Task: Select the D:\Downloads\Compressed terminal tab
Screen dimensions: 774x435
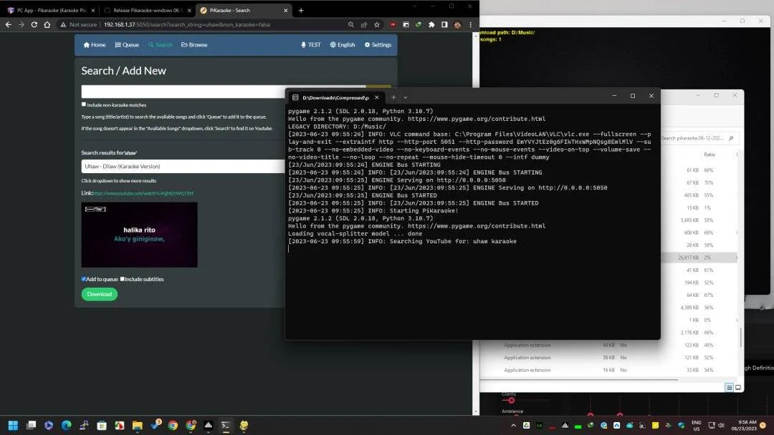Action: coord(335,97)
